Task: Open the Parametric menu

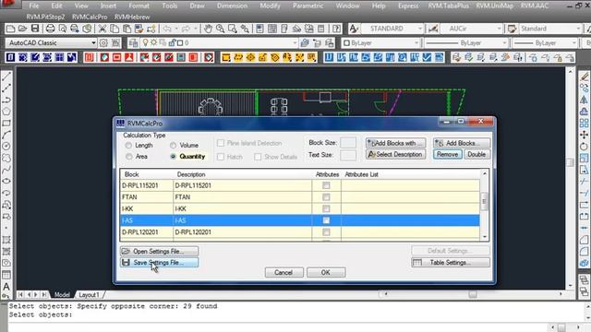Action: 308,6
